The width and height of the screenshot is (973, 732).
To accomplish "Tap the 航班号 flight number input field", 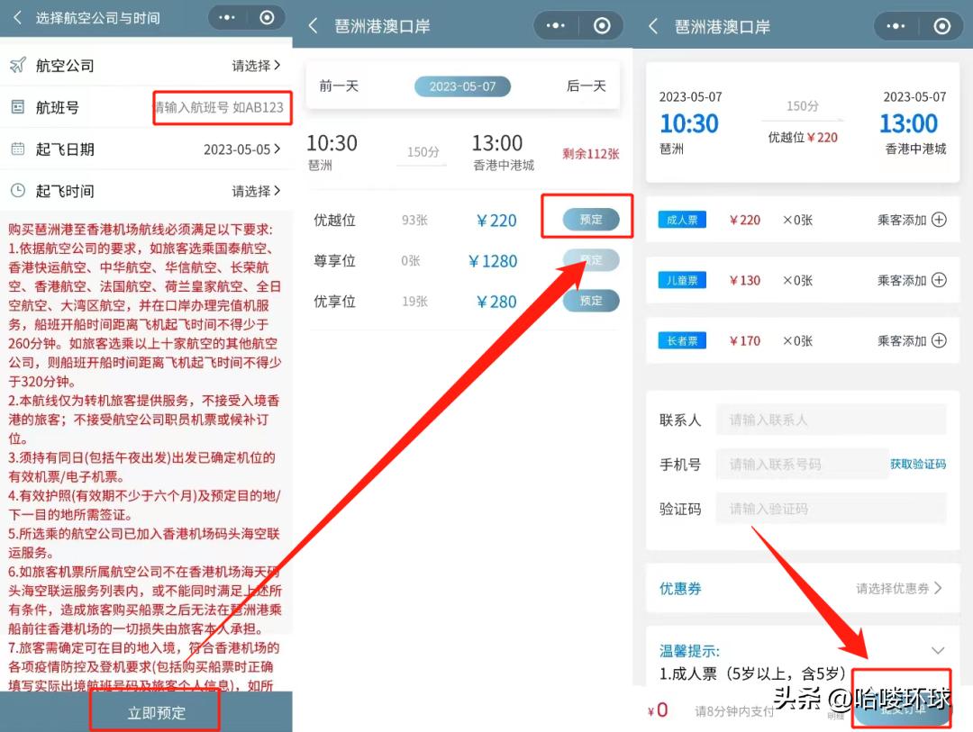I will (223, 107).
